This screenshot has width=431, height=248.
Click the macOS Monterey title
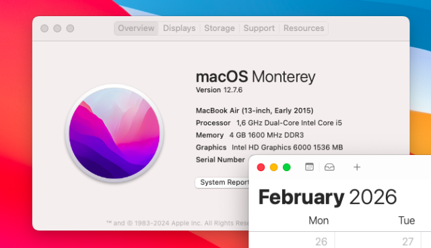(255, 76)
